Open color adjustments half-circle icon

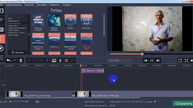pos(48,61)
